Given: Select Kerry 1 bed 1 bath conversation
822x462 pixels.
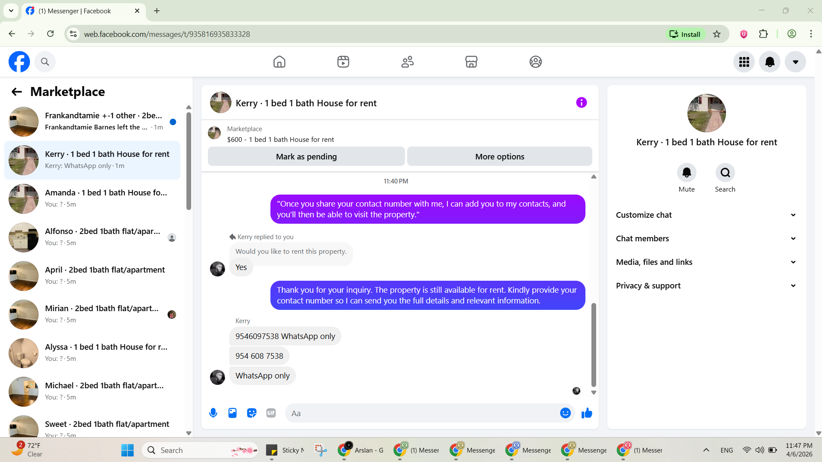Looking at the screenshot, I should pos(92,160).
